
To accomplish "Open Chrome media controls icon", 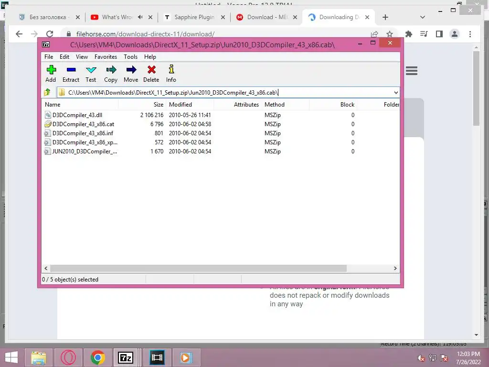I will point(424,34).
